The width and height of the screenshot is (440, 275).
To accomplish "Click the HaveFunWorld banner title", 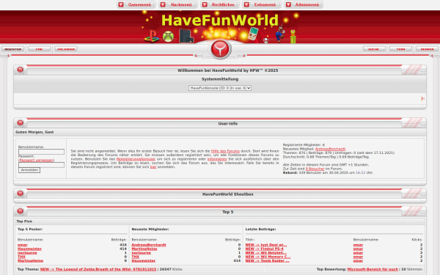I will pyautogui.click(x=220, y=21).
